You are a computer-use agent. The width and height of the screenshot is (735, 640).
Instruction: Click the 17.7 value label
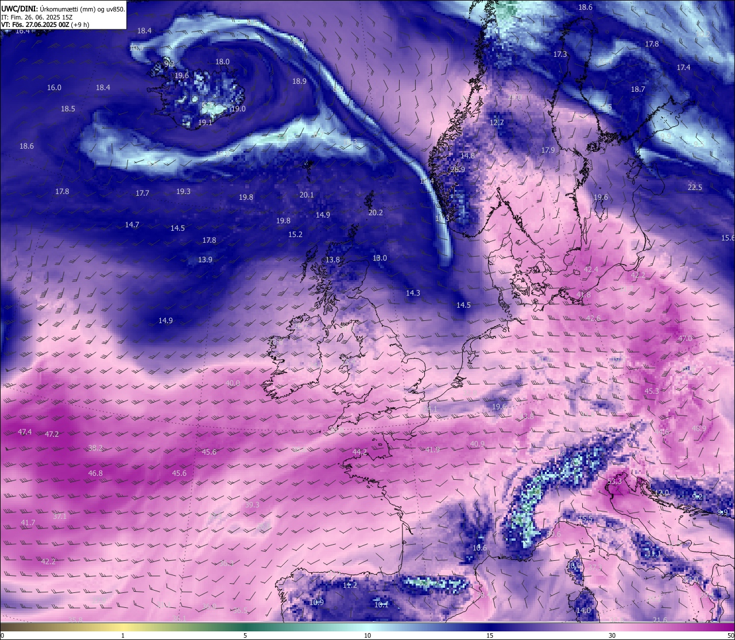142,193
